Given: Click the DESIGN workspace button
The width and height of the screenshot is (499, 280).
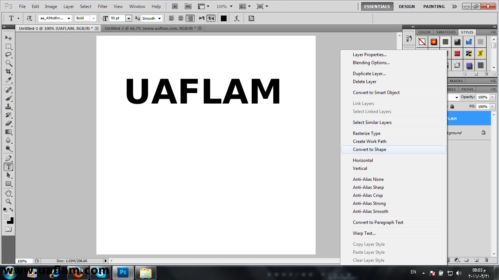Looking at the screenshot, I should [407, 7].
